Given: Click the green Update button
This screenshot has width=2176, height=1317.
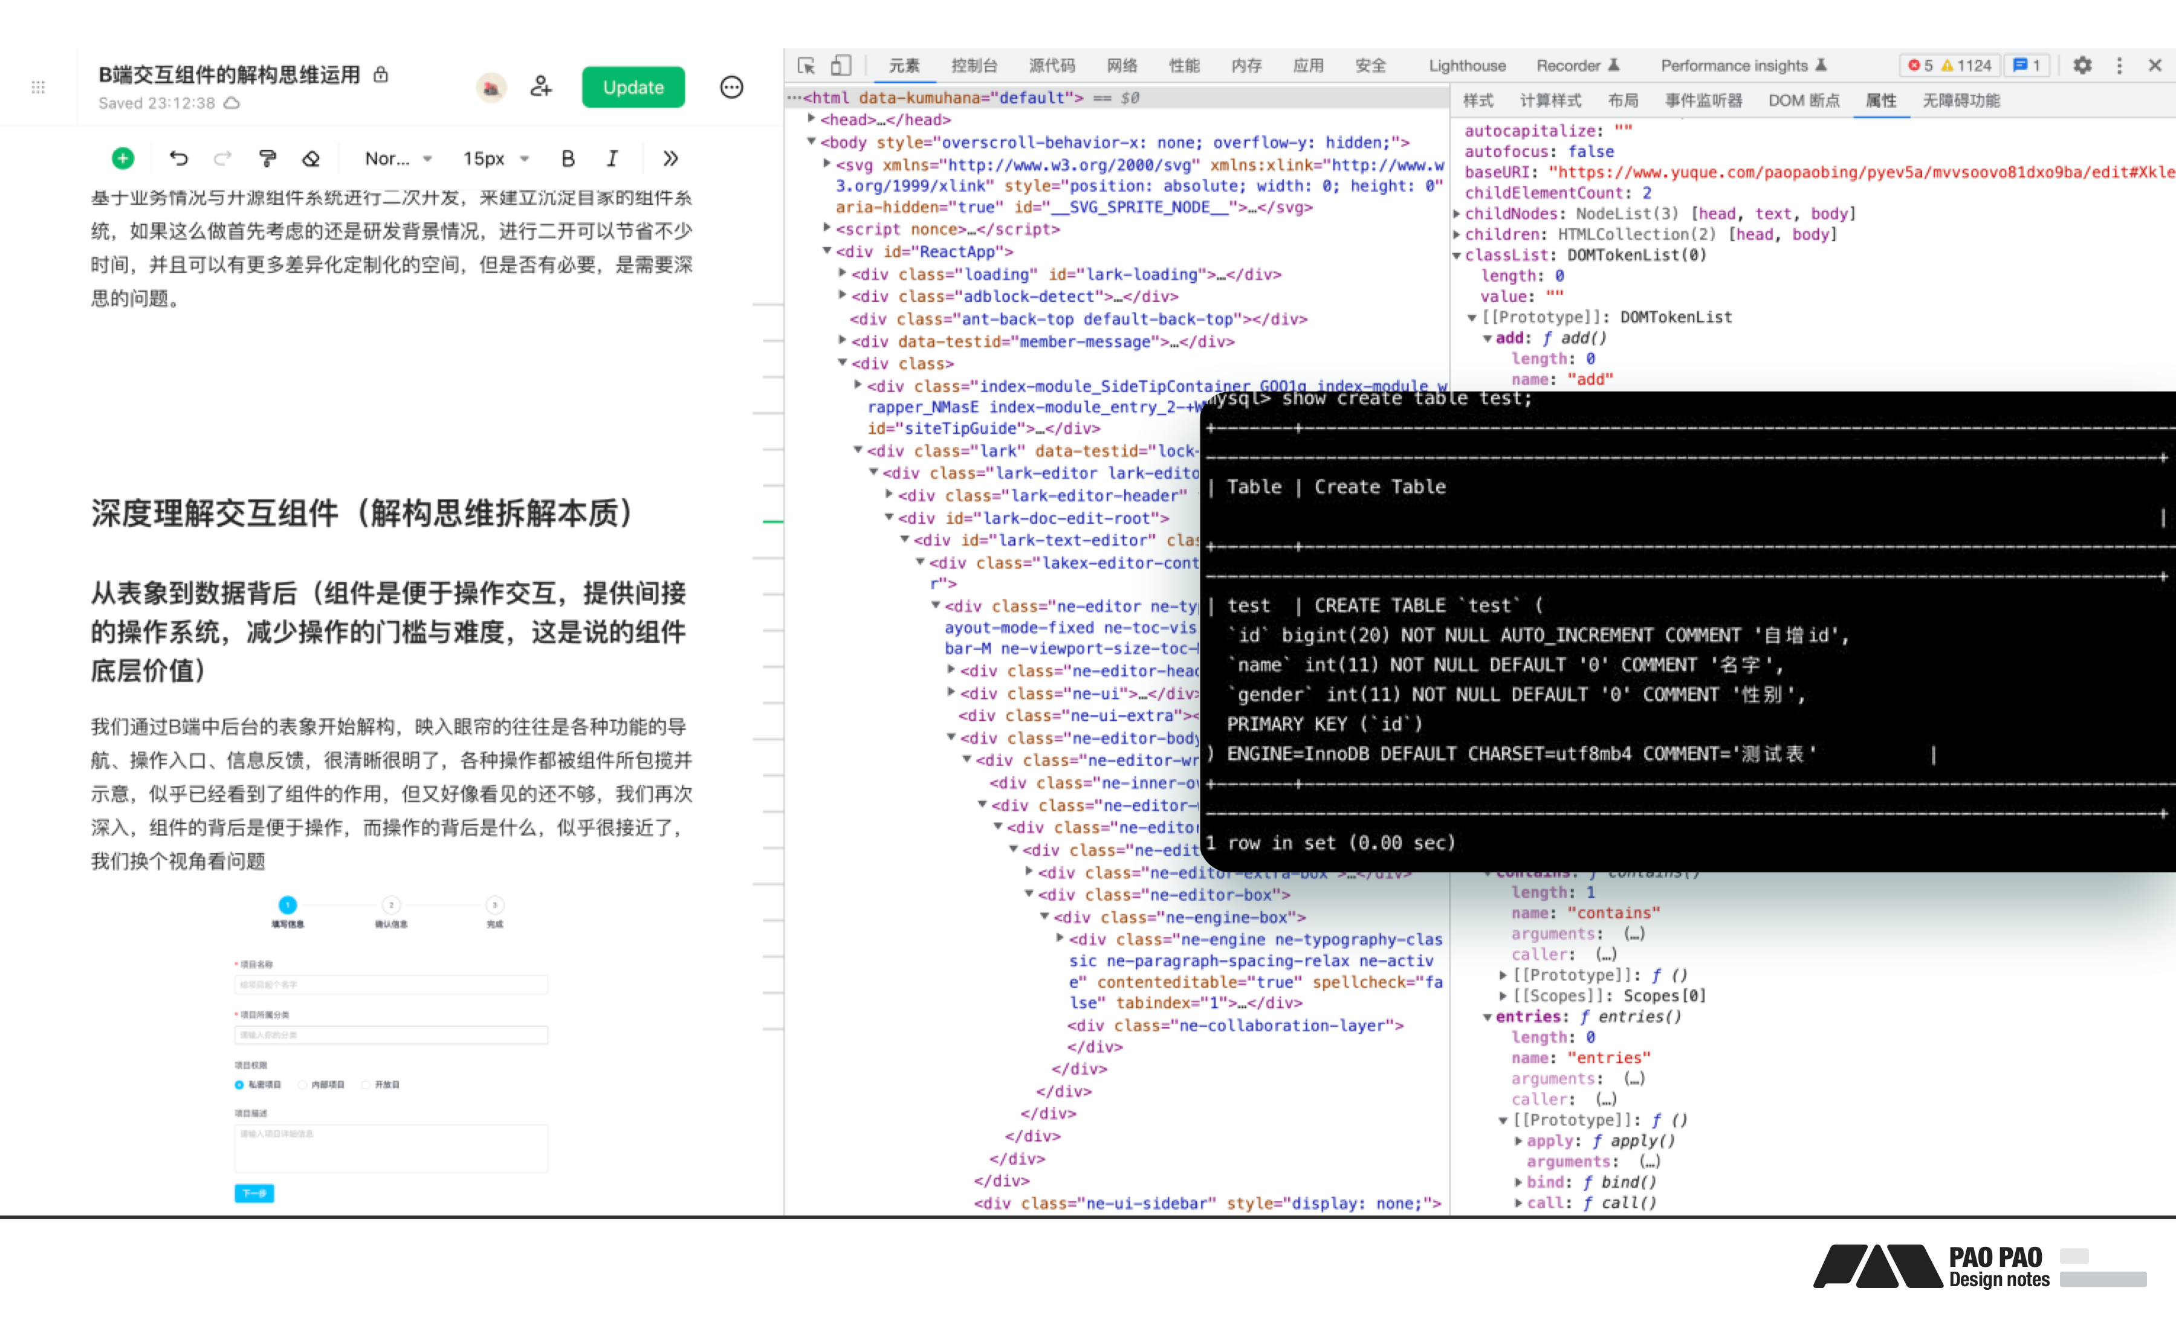Looking at the screenshot, I should click(x=633, y=86).
